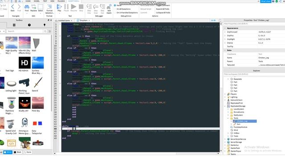Select the Among us Meme guy thumbnail

coord(24,123)
